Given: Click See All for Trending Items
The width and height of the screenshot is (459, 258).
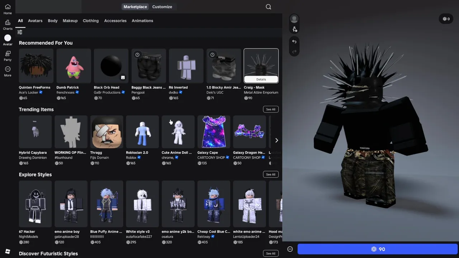Looking at the screenshot, I should coord(271,109).
